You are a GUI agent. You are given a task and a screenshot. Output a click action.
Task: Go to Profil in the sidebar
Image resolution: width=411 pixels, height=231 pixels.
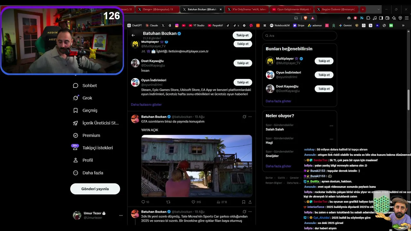pyautogui.click(x=83, y=160)
